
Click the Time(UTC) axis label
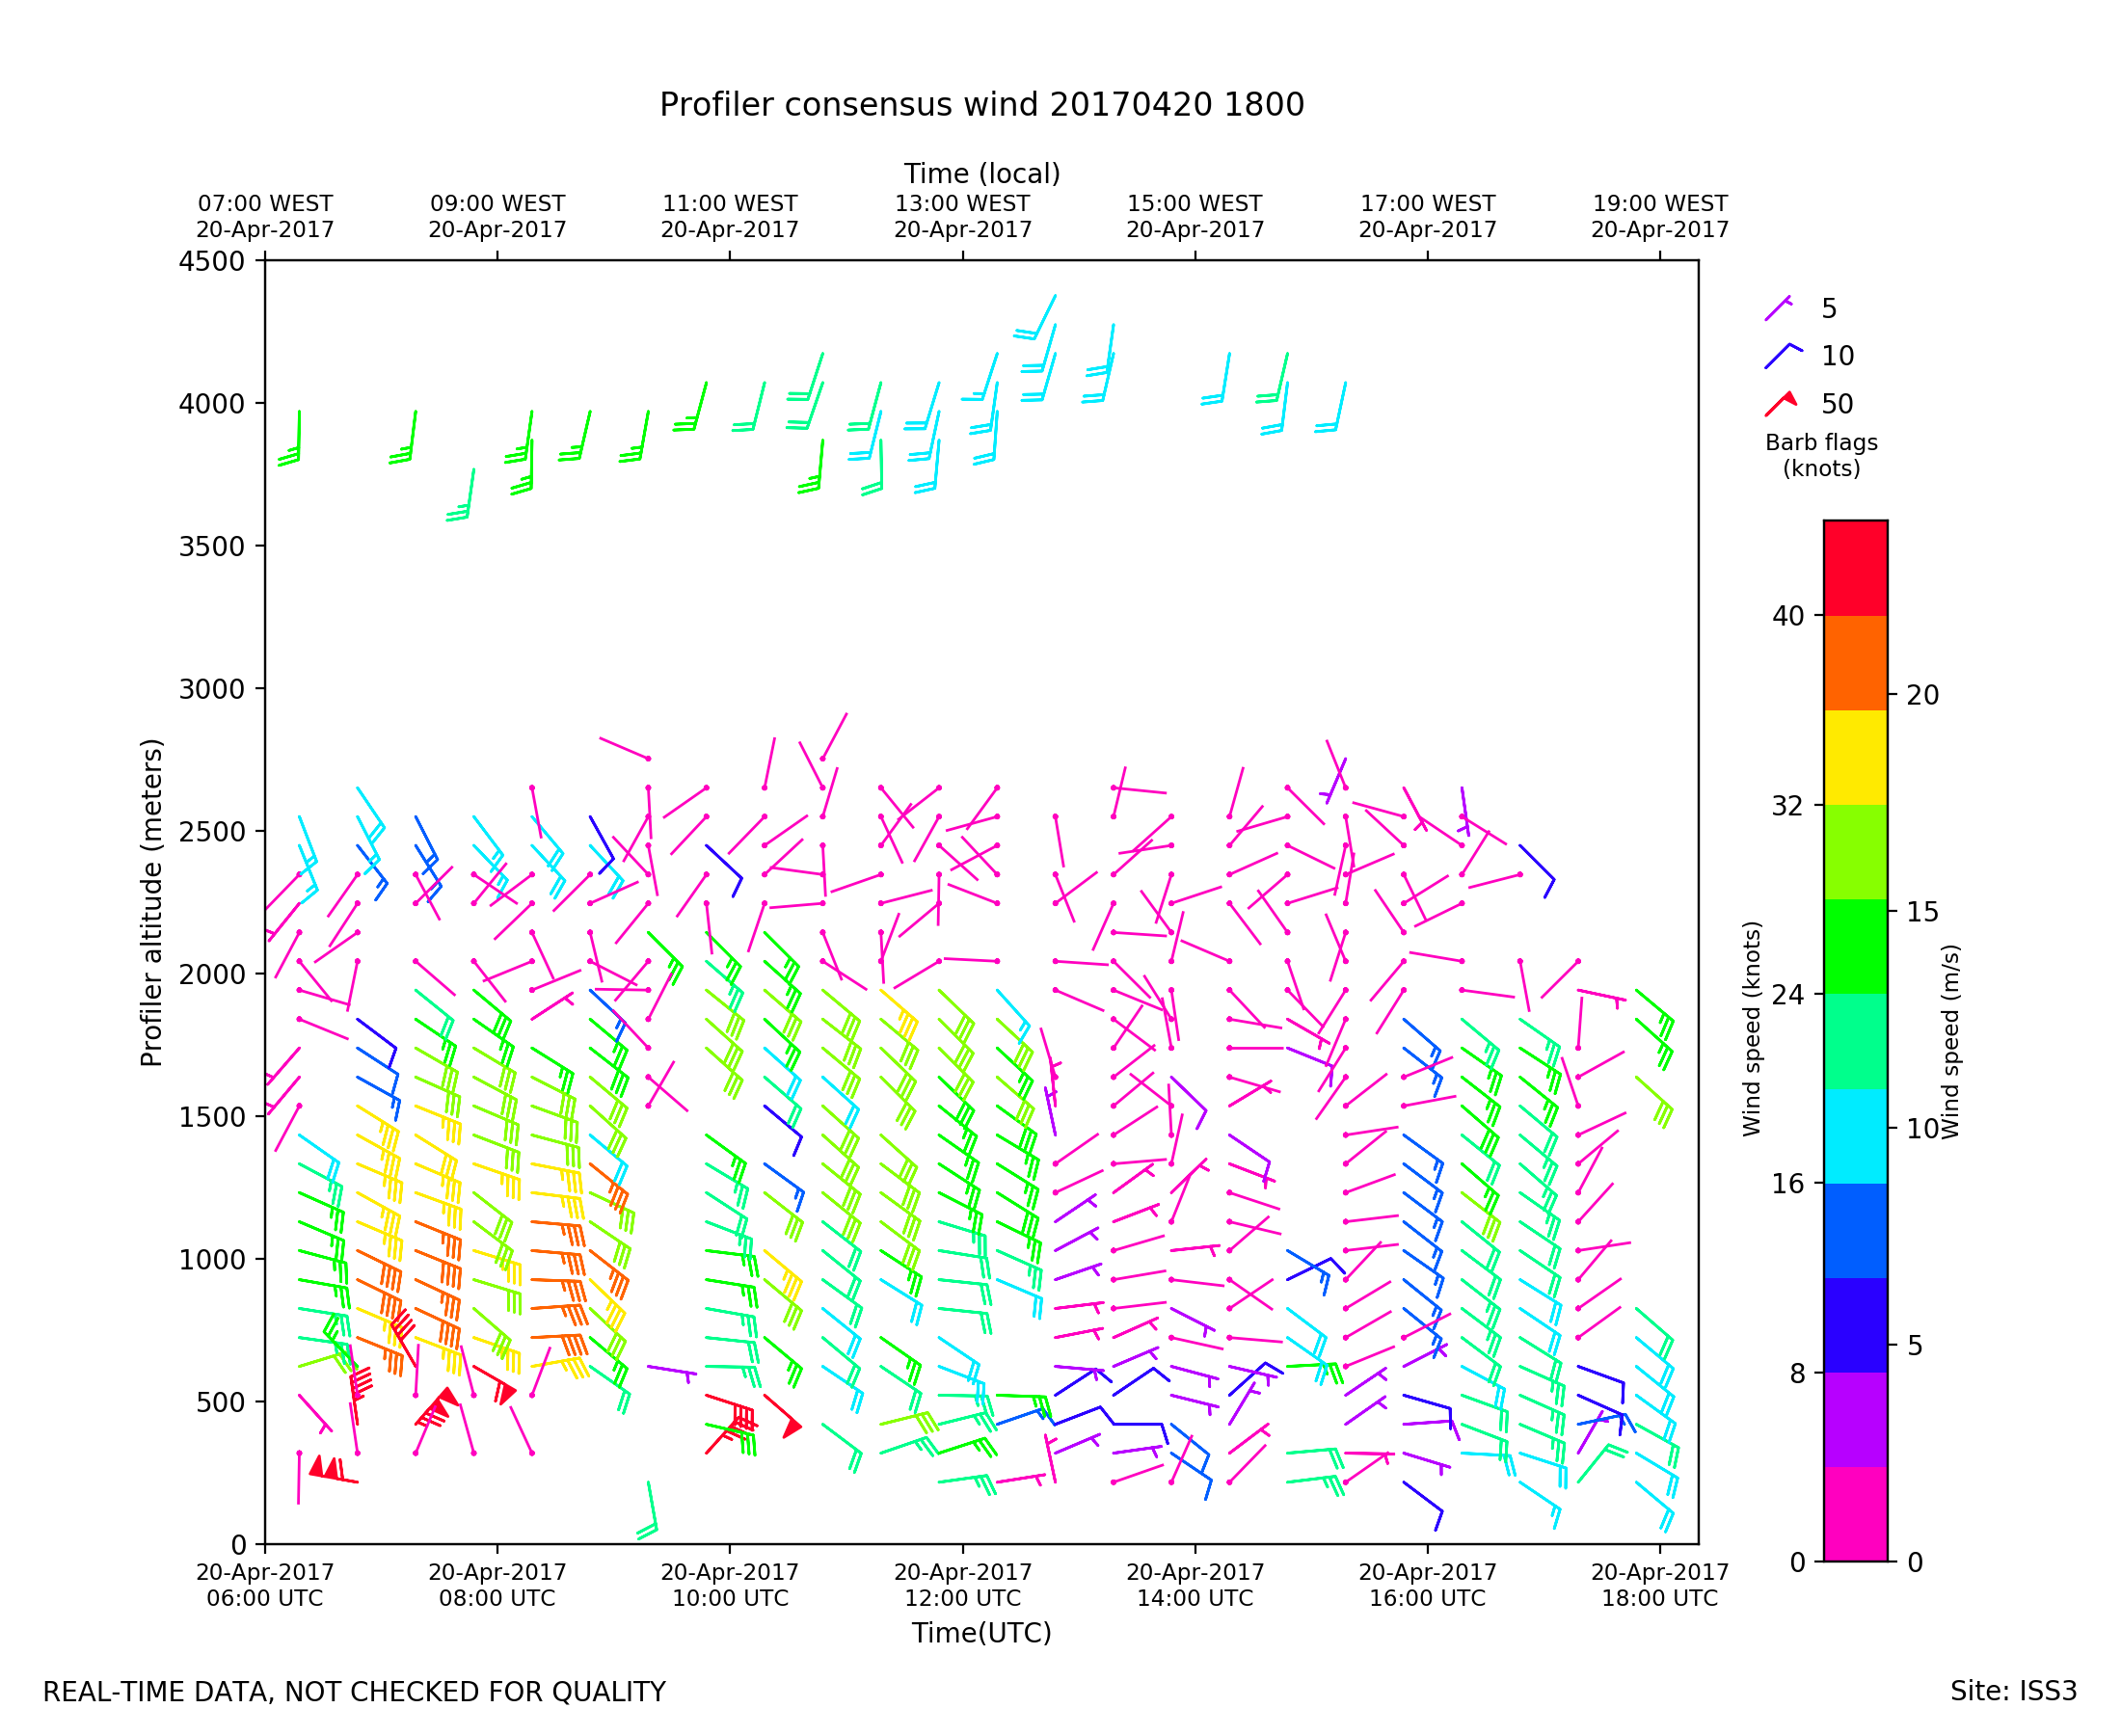tap(981, 1633)
